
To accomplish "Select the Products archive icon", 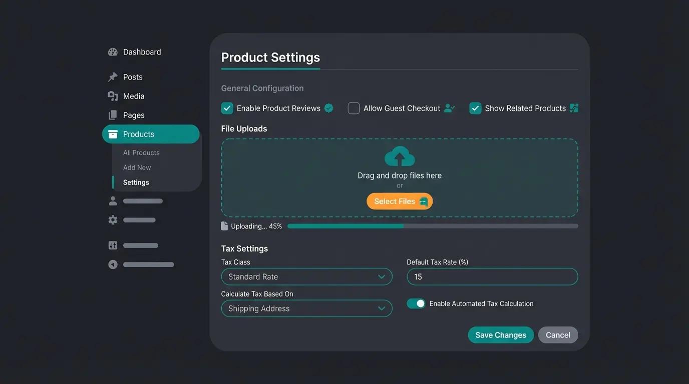I will tap(113, 134).
